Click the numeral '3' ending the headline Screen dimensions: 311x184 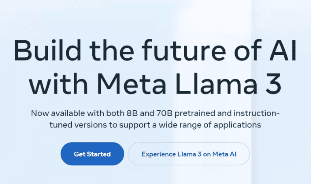coord(274,84)
